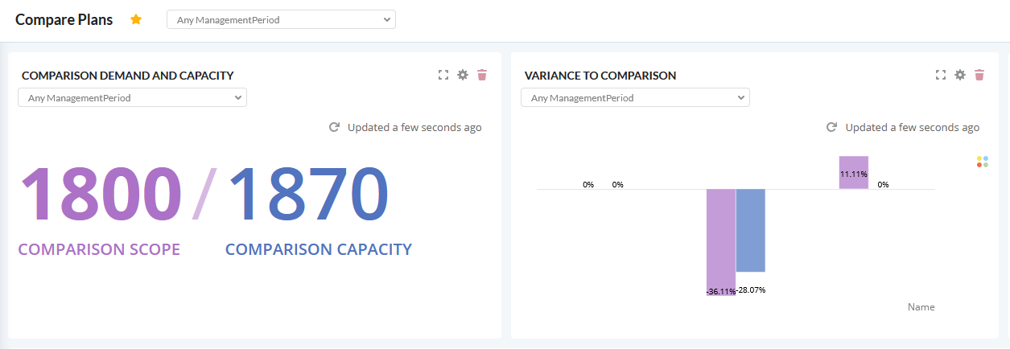Expand ManagementPeriod dropdown in Variance to Comparison panel
Viewport: 1010px width, 349px height.
click(635, 98)
